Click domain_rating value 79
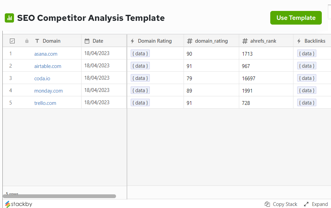 point(189,79)
